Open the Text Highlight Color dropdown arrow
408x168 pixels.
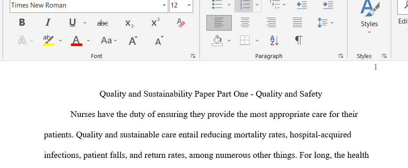[60, 40]
